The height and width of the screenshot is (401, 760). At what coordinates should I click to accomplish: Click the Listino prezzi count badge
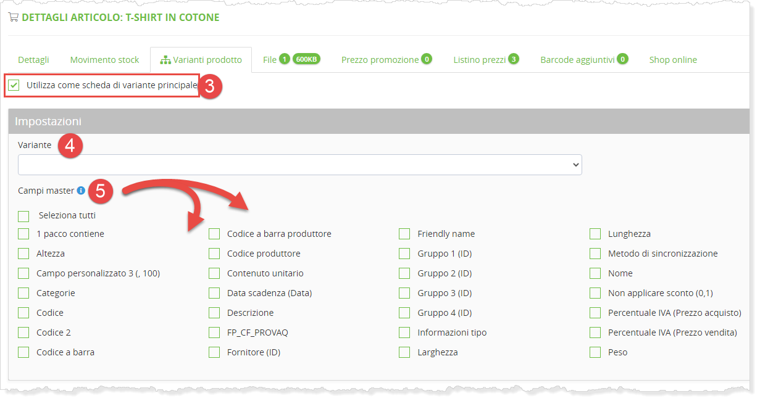(x=513, y=59)
